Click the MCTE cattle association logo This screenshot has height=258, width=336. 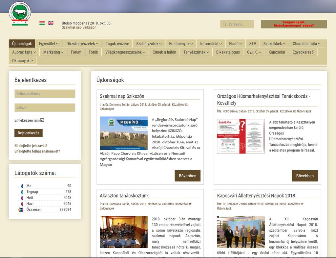pyautogui.click(x=20, y=13)
